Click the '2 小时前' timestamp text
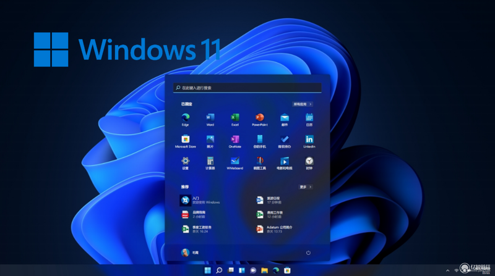Image resolution: width=495 pixels, height=276 pixels. click(199, 217)
